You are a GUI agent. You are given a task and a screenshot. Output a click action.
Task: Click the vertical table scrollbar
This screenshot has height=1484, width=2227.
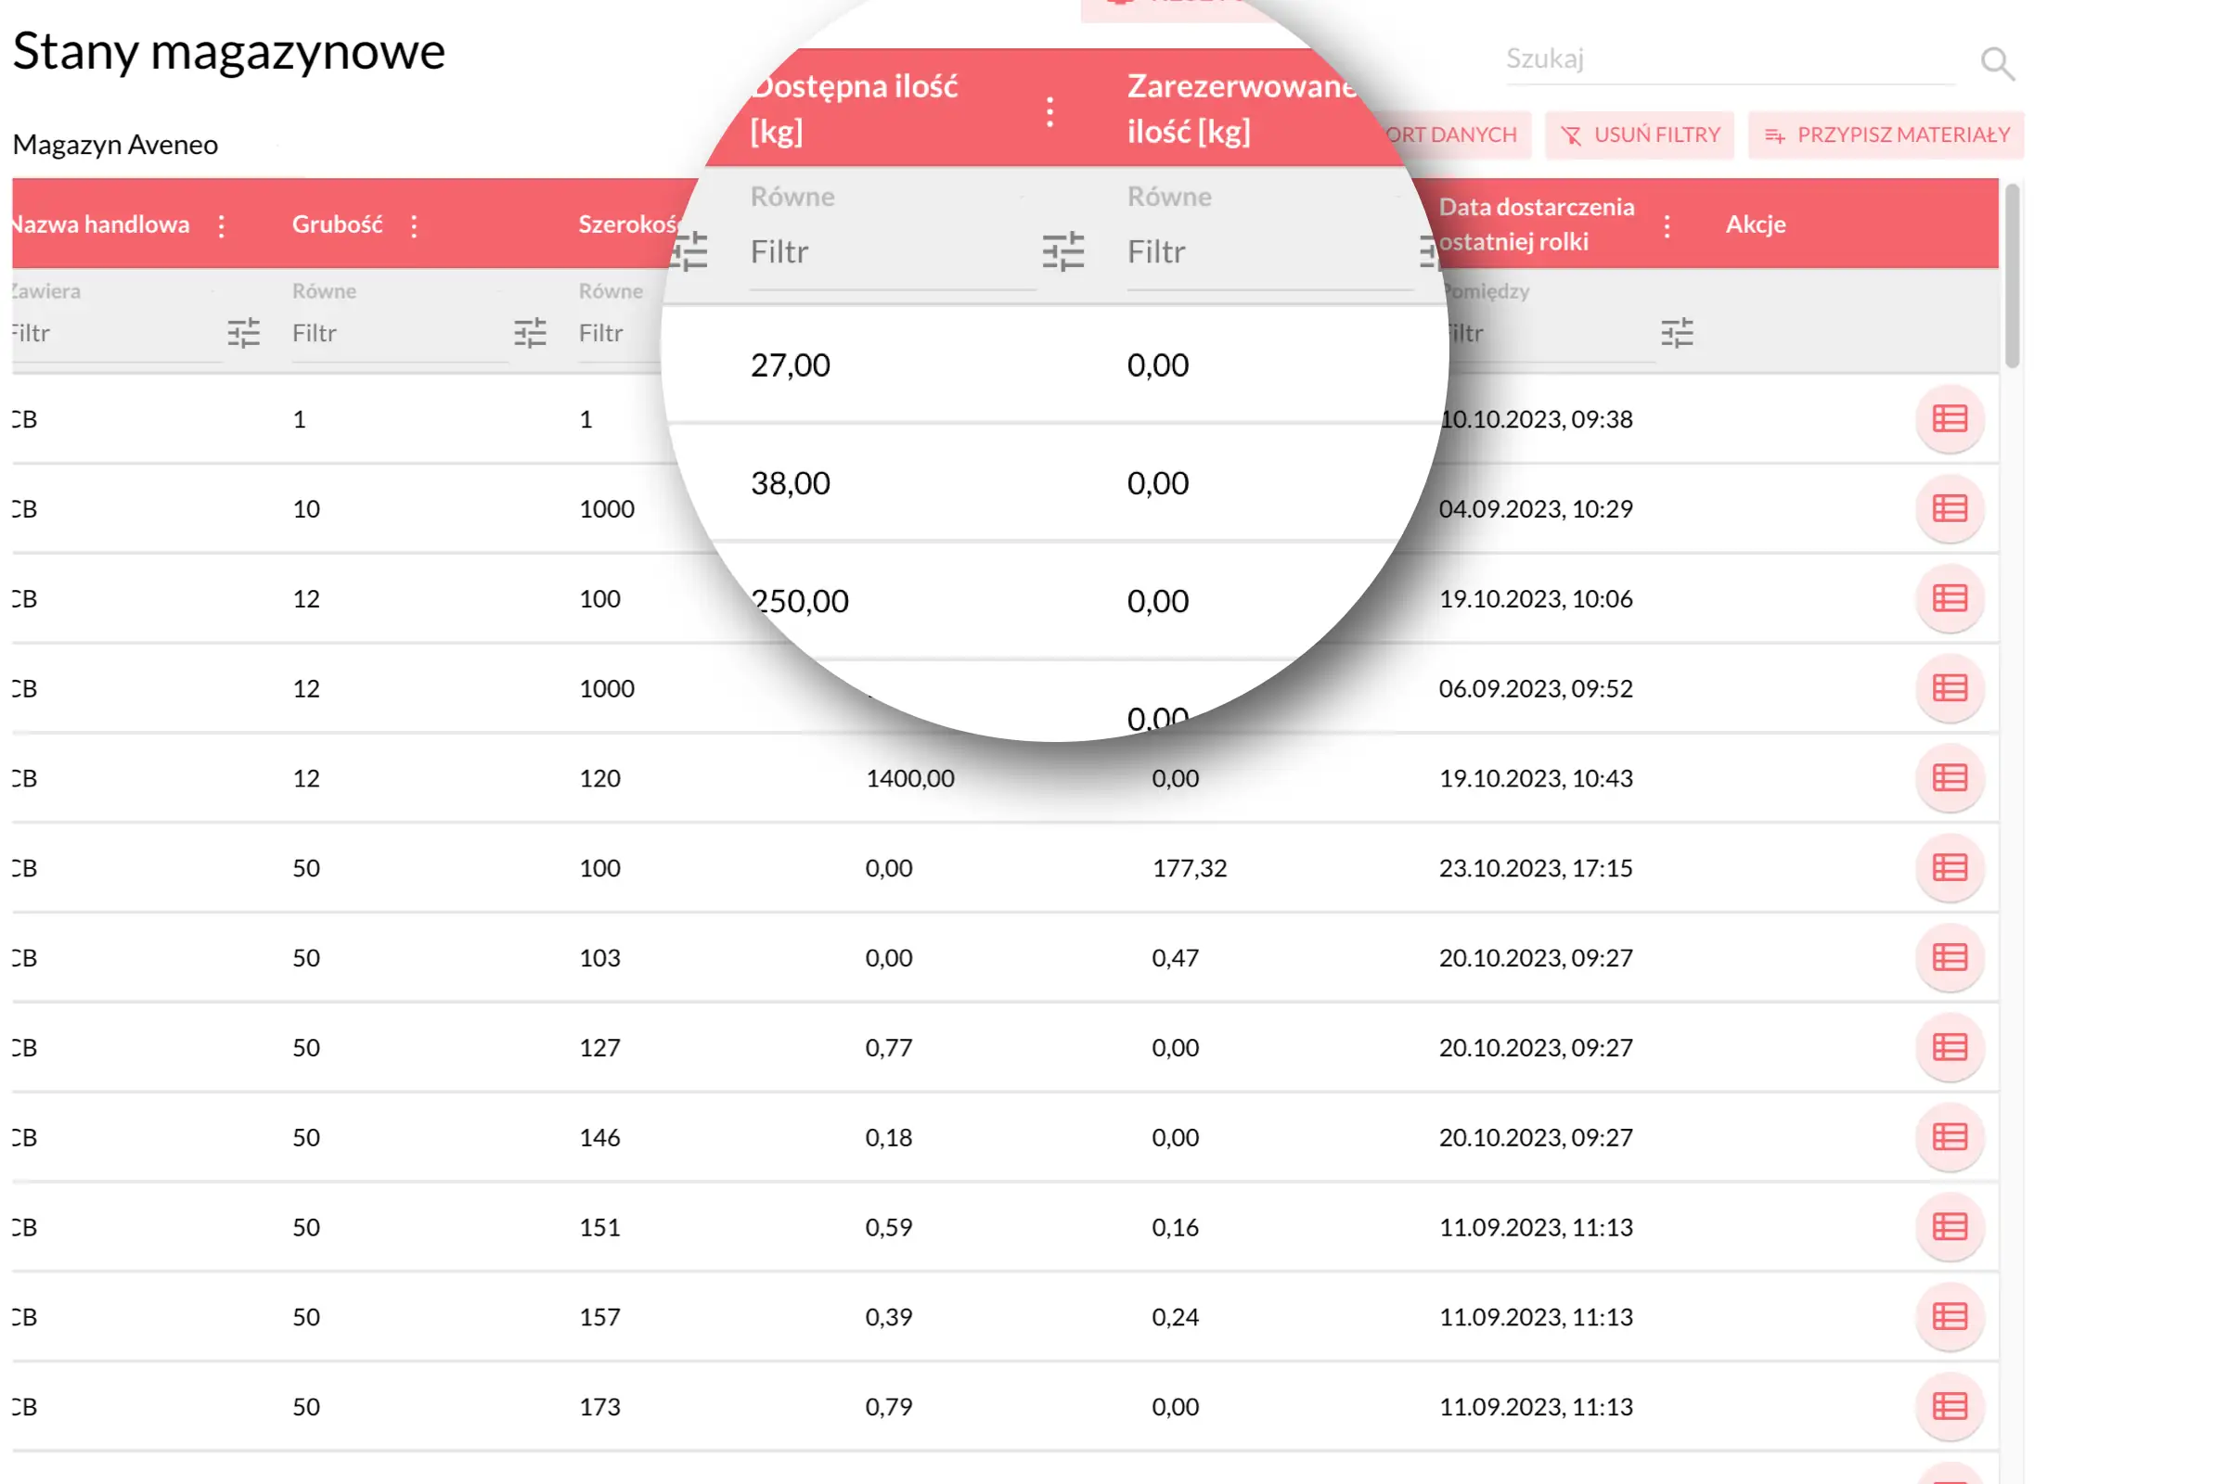tap(2012, 276)
